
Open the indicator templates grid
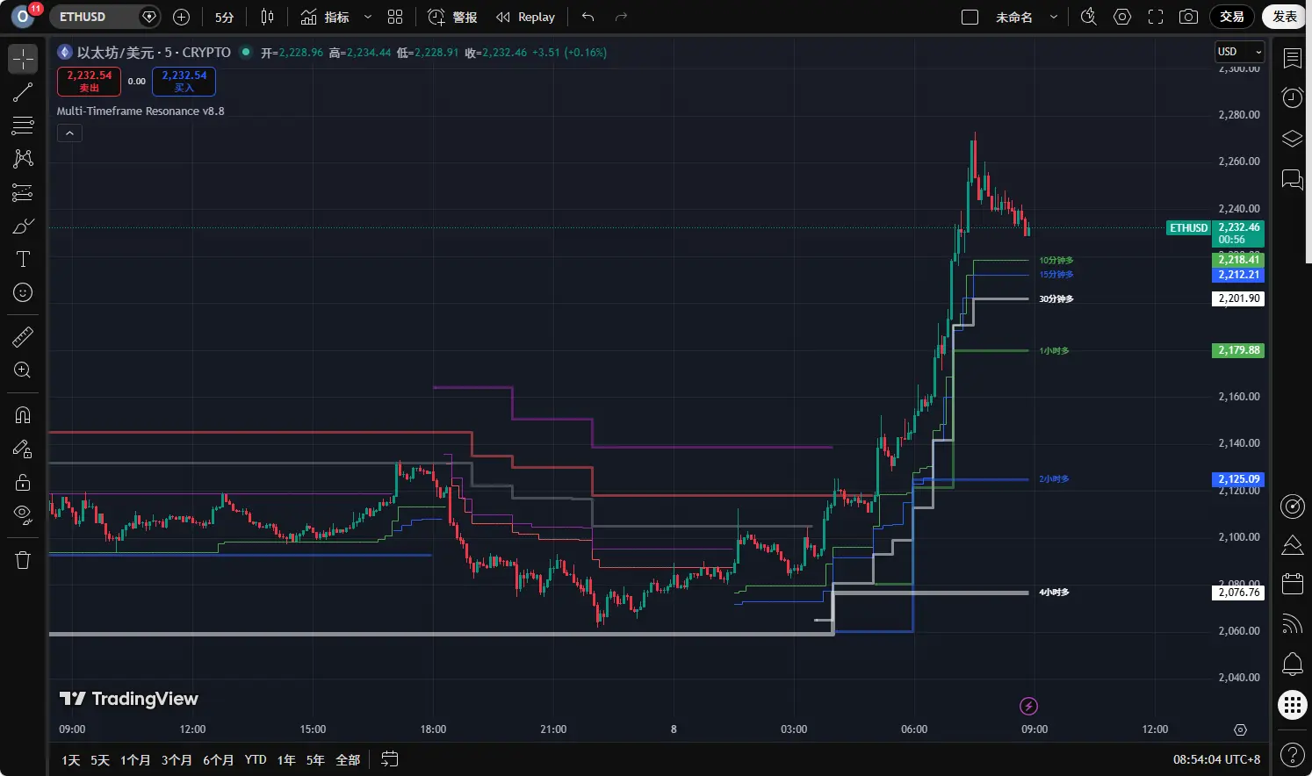coord(395,17)
